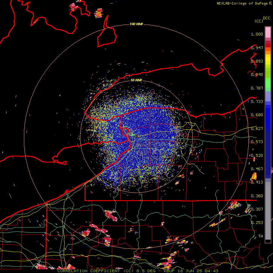
Task: Click the gray lower segment of color scale
Action: click(x=268, y=211)
